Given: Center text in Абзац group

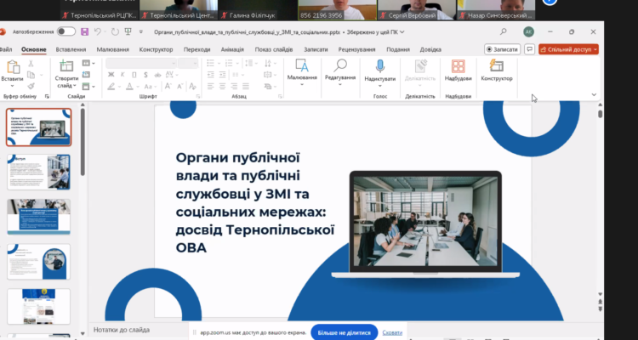Looking at the screenshot, I should point(222,86).
